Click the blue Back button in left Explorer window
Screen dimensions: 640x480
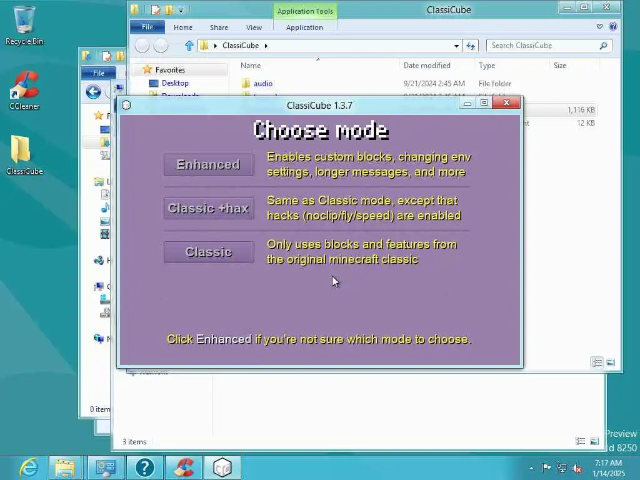(94, 91)
